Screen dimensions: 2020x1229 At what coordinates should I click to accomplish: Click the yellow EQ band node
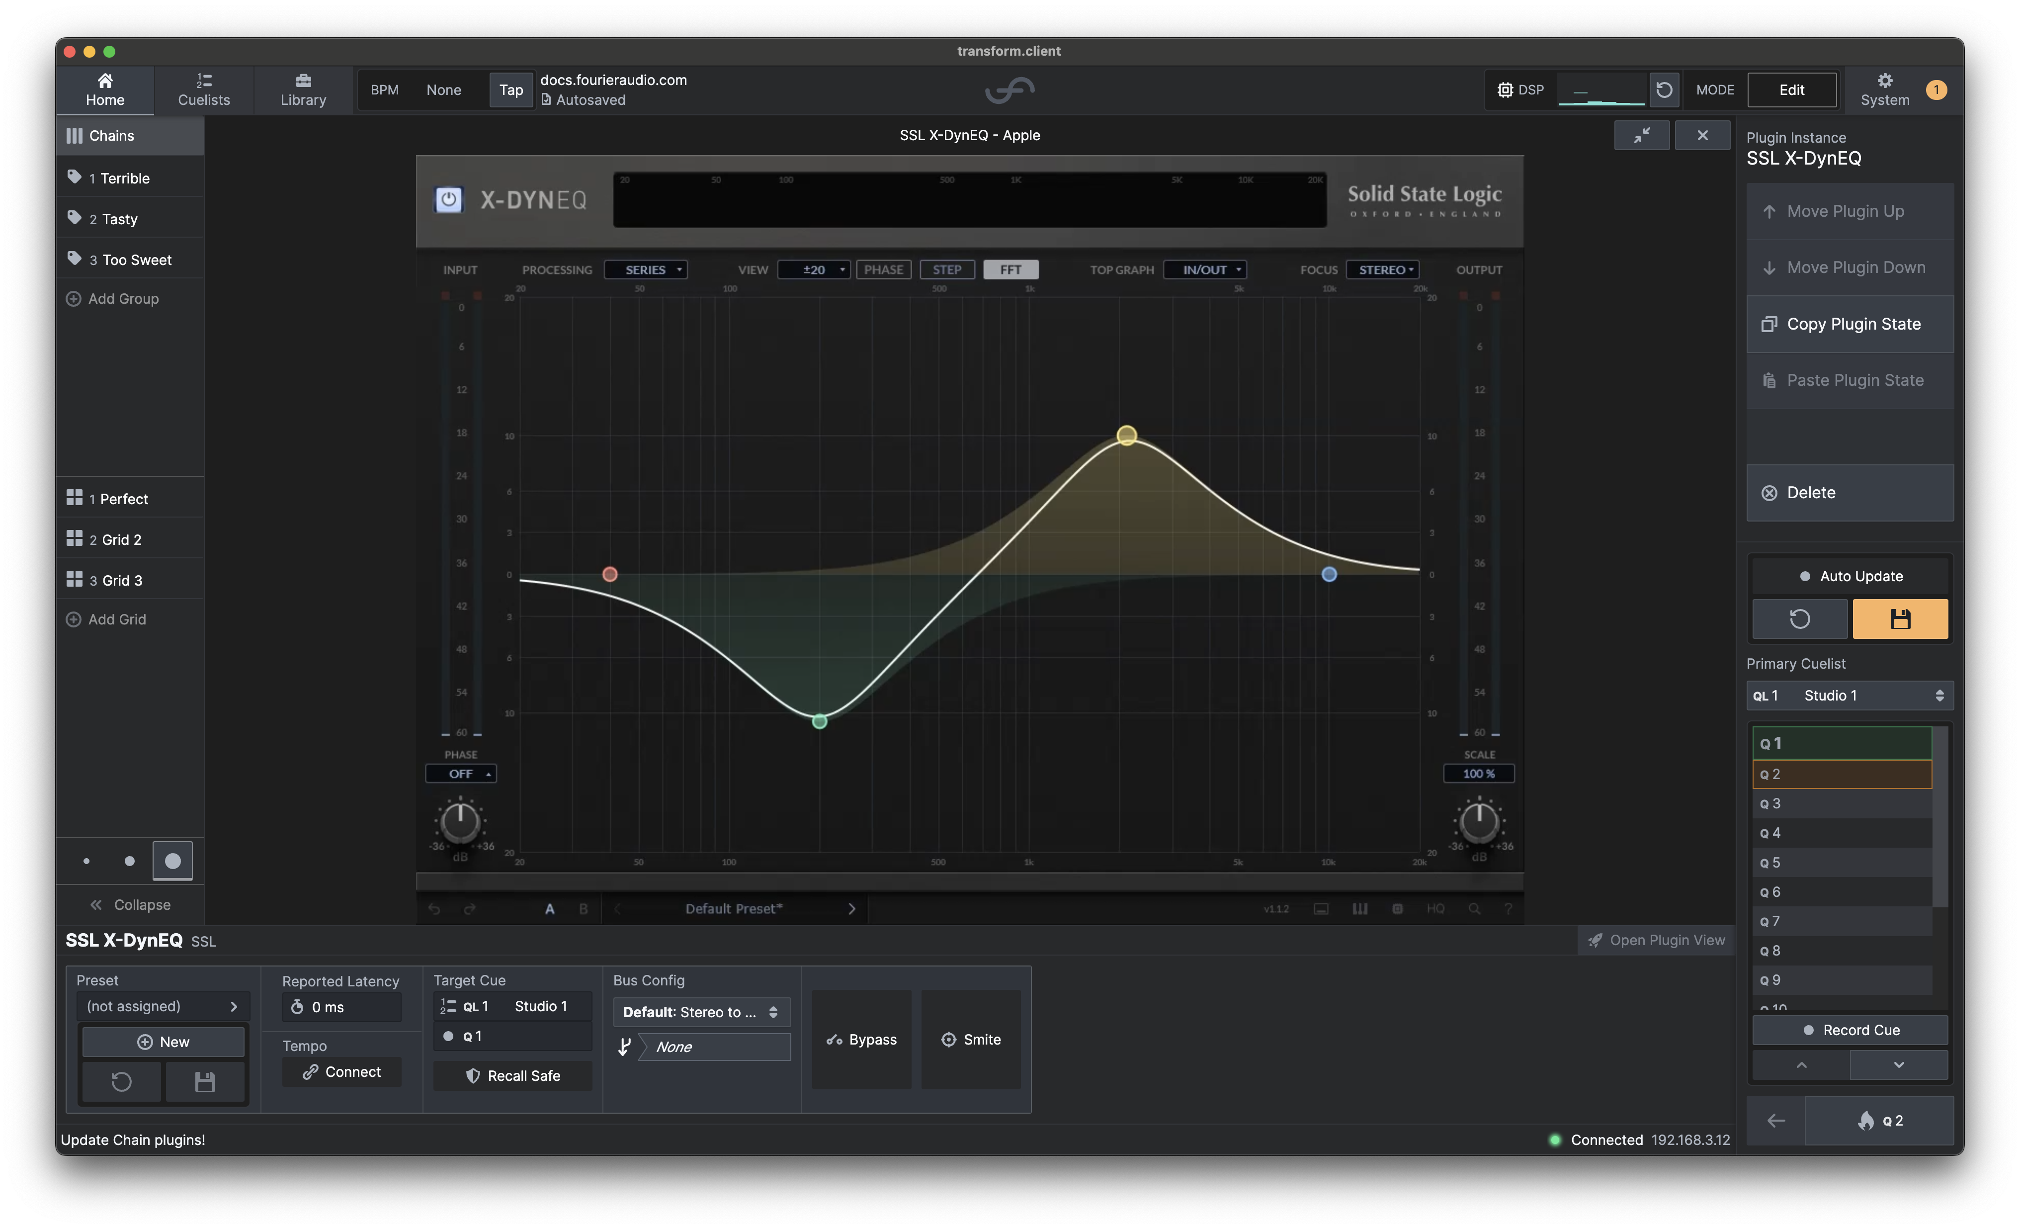tap(1127, 436)
